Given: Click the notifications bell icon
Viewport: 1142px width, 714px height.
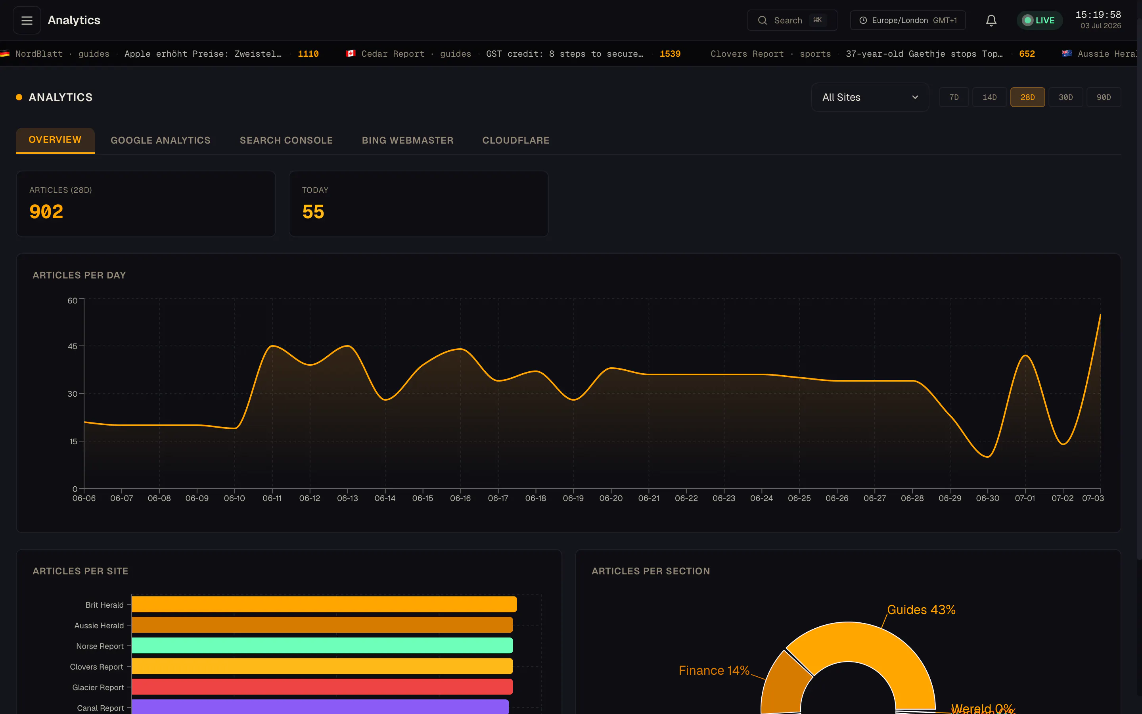Looking at the screenshot, I should [991, 20].
